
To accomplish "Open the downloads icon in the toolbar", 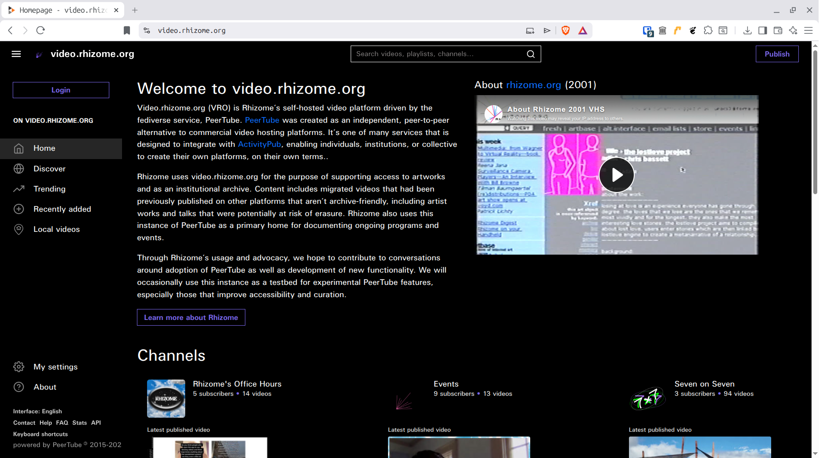I will coord(747,30).
